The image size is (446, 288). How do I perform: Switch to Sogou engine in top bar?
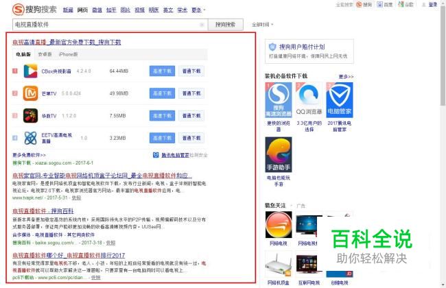click(364, 5)
